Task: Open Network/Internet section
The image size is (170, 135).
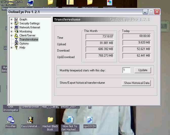Action: click(x=30, y=27)
